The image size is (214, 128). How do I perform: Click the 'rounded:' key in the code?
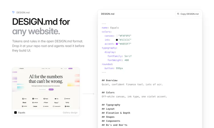tap(107, 64)
